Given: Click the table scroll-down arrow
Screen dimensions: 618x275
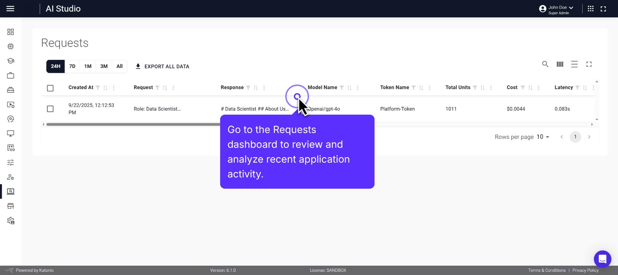Looking at the screenshot, I should click(597, 119).
